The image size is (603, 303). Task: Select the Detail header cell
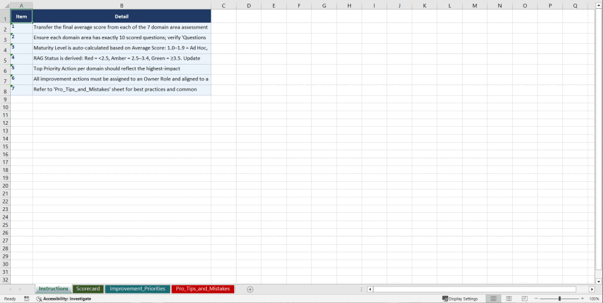pyautogui.click(x=121, y=16)
